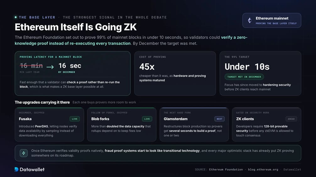
Task: Open the Ethereum mainnet badge
Action: click(272, 20)
